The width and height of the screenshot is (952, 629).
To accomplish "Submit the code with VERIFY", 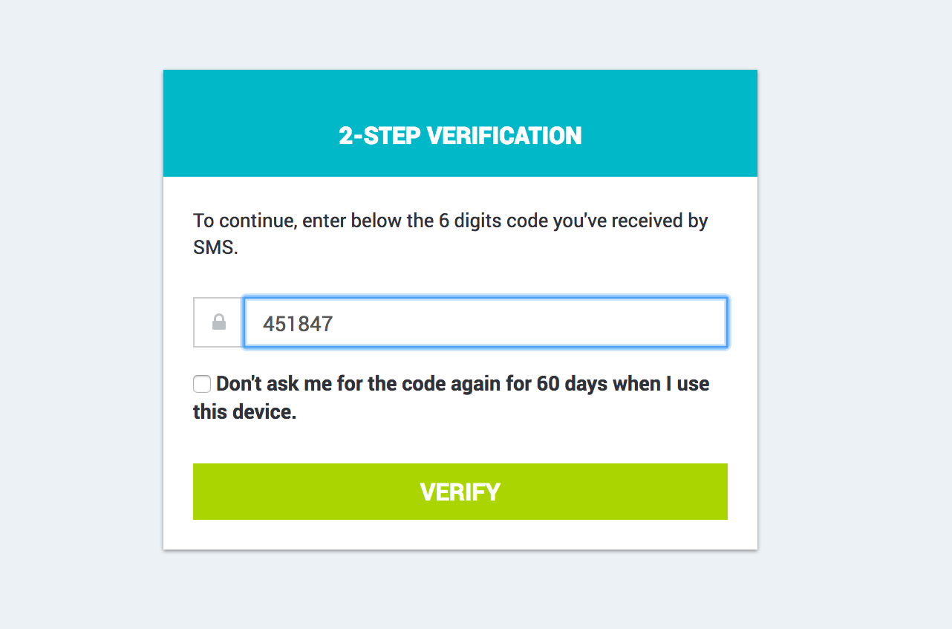I will [460, 491].
